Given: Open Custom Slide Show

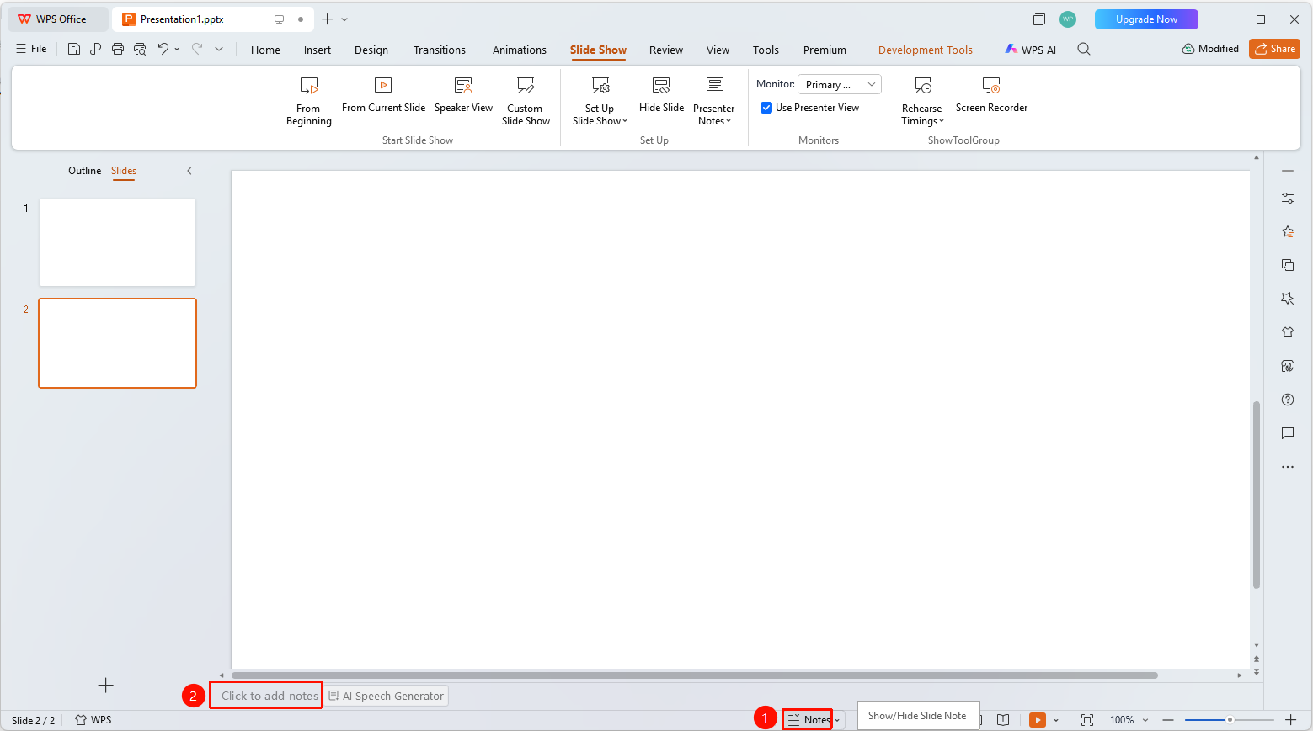Looking at the screenshot, I should click(526, 101).
